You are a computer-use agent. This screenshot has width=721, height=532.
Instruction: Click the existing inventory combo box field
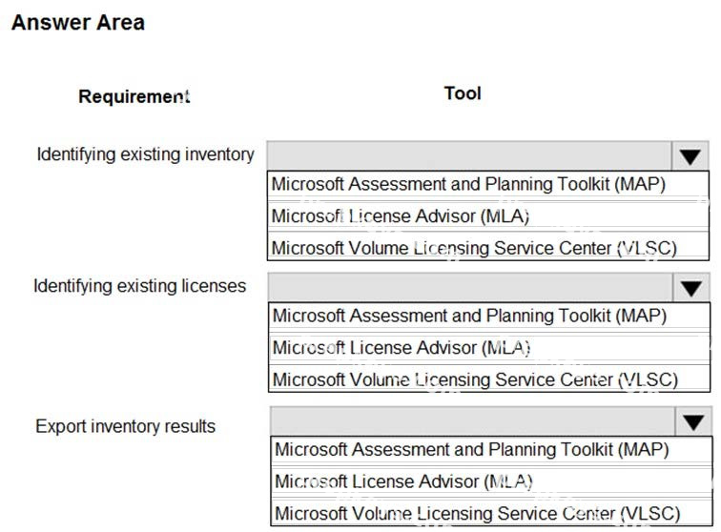coord(469,156)
